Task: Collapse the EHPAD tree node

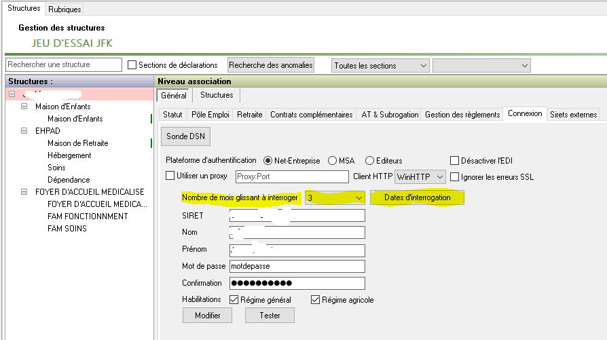Action: click(24, 131)
